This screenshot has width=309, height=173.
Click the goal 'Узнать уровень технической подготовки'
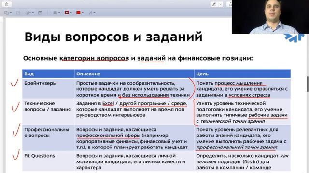242,112
